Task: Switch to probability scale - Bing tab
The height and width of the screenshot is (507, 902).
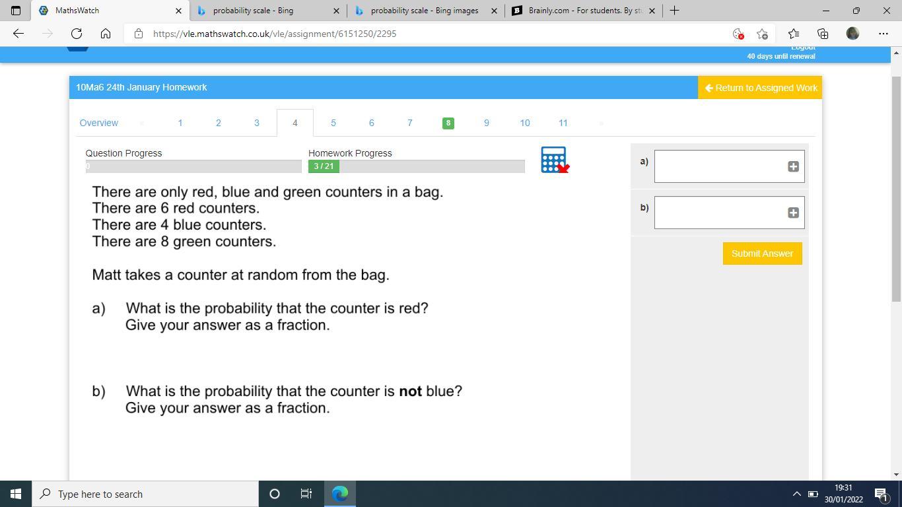Action: pos(268,11)
